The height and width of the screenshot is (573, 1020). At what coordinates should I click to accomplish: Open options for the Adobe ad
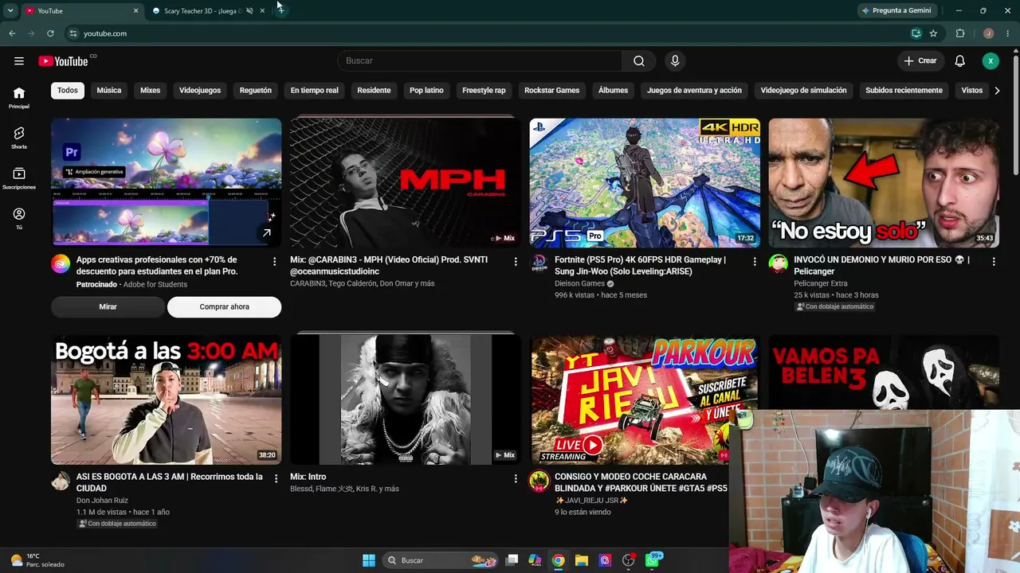(275, 261)
